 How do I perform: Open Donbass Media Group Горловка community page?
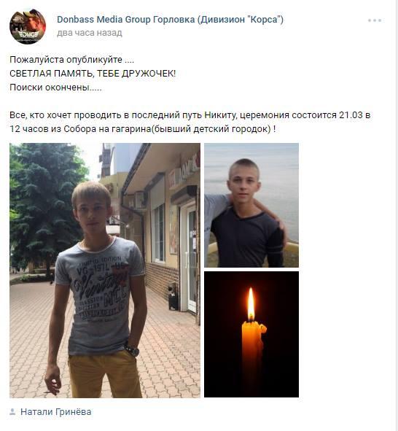[170, 20]
